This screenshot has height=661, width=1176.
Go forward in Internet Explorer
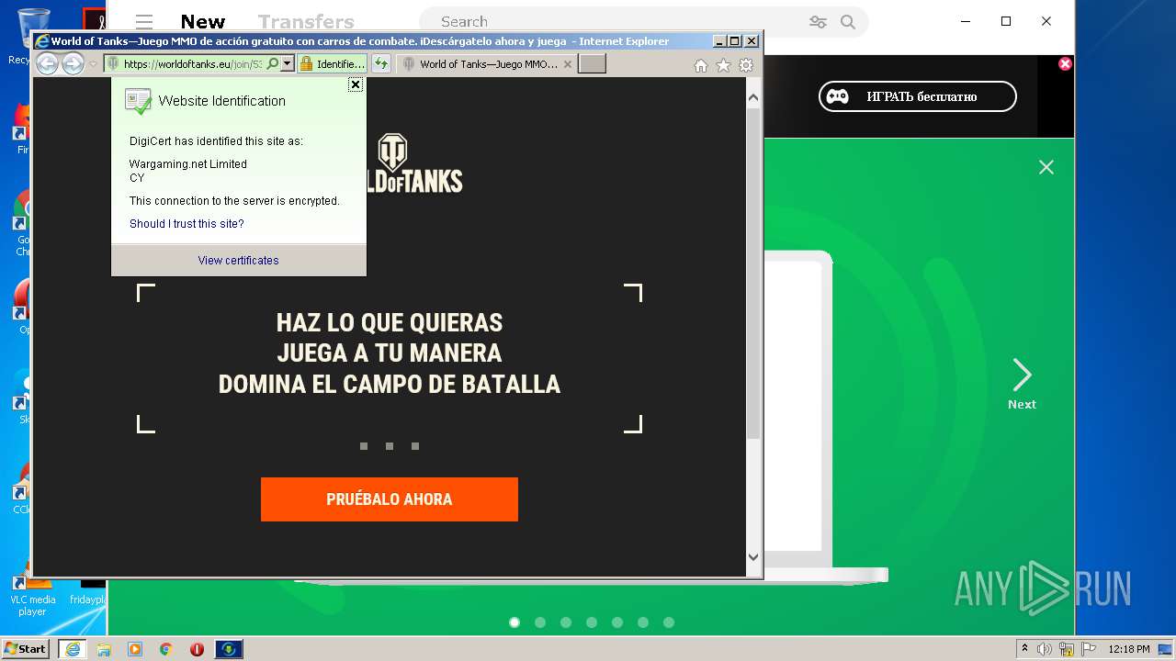pyautogui.click(x=73, y=63)
